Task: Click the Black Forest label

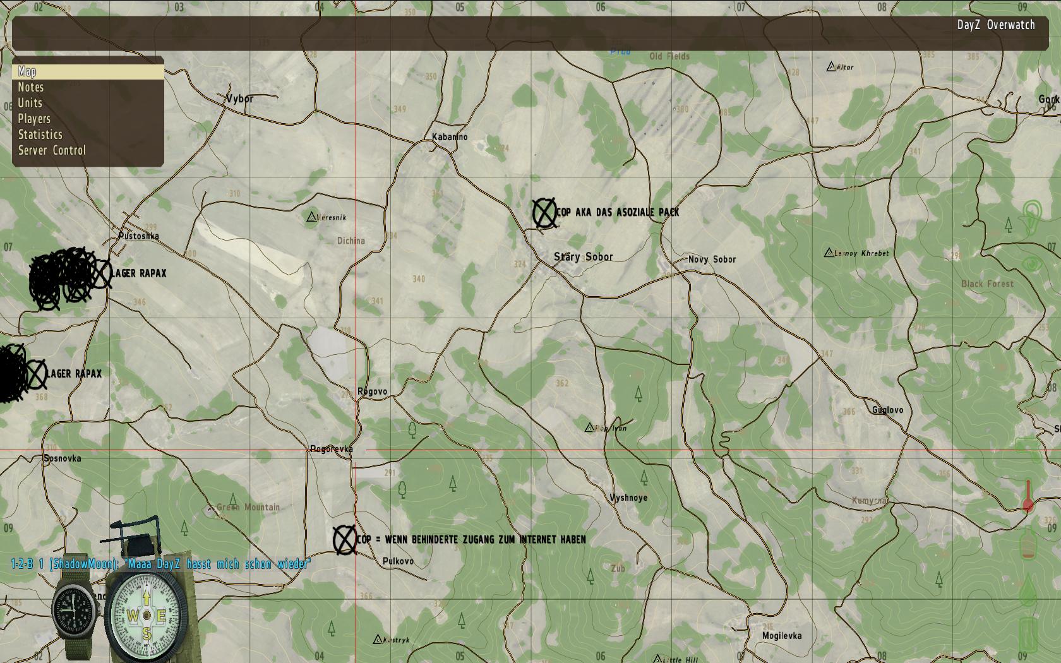Action: 987,284
